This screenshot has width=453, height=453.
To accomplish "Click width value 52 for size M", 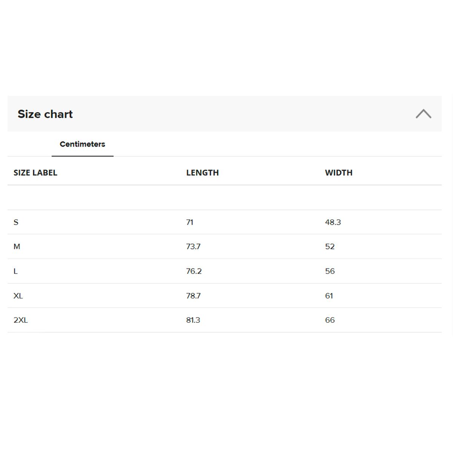I will [330, 247].
